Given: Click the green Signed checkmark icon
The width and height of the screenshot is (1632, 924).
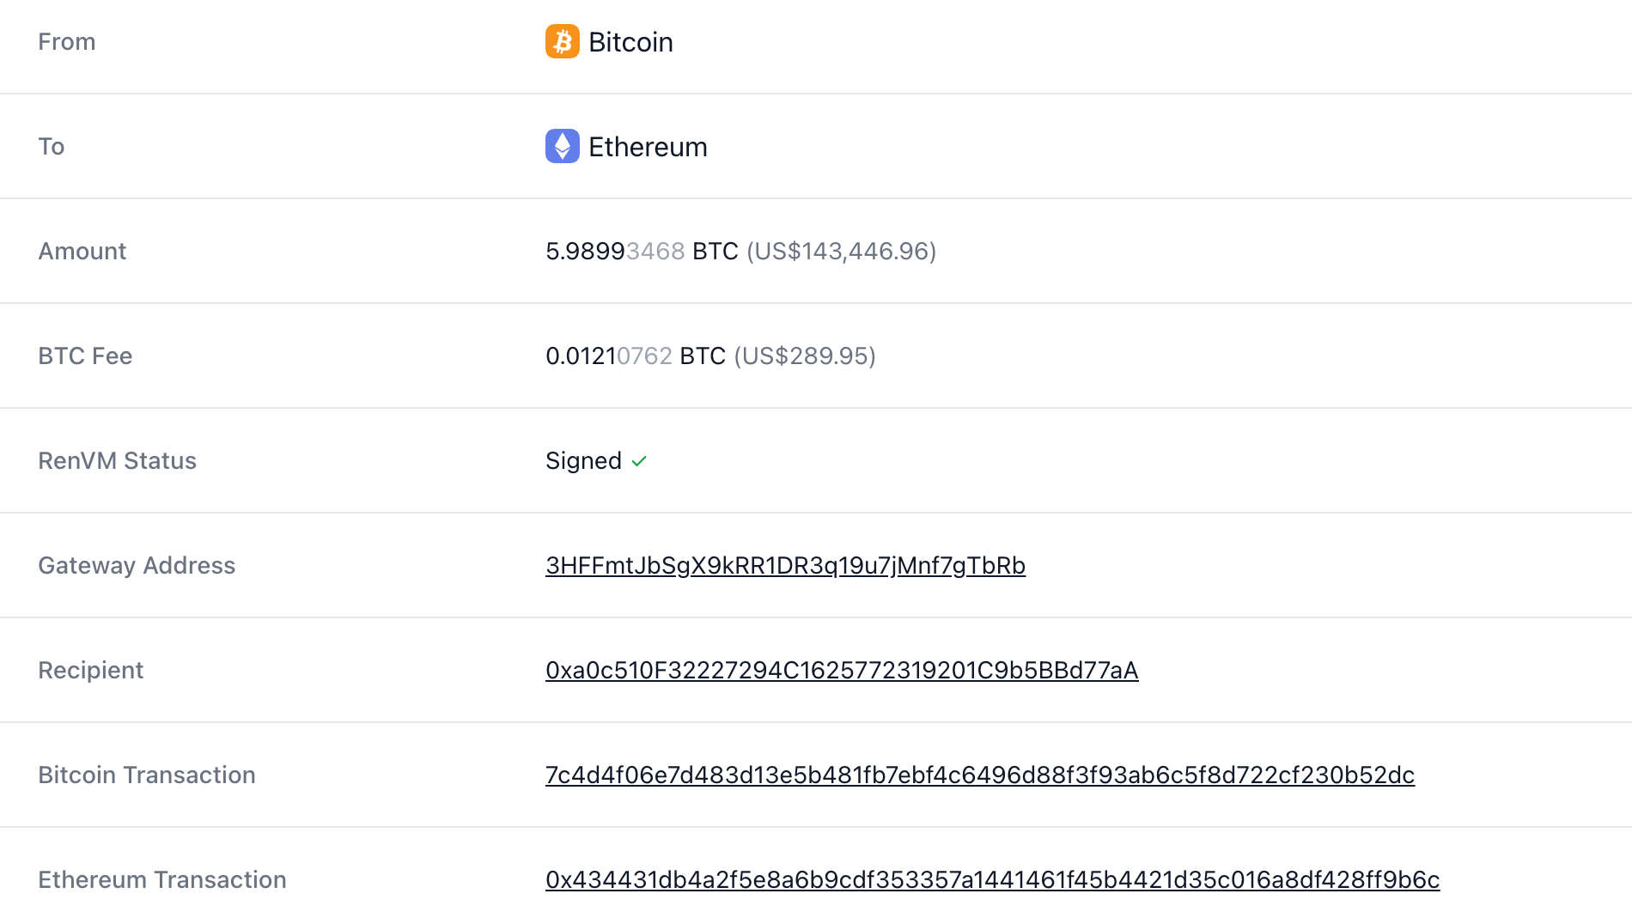Looking at the screenshot, I should (639, 461).
